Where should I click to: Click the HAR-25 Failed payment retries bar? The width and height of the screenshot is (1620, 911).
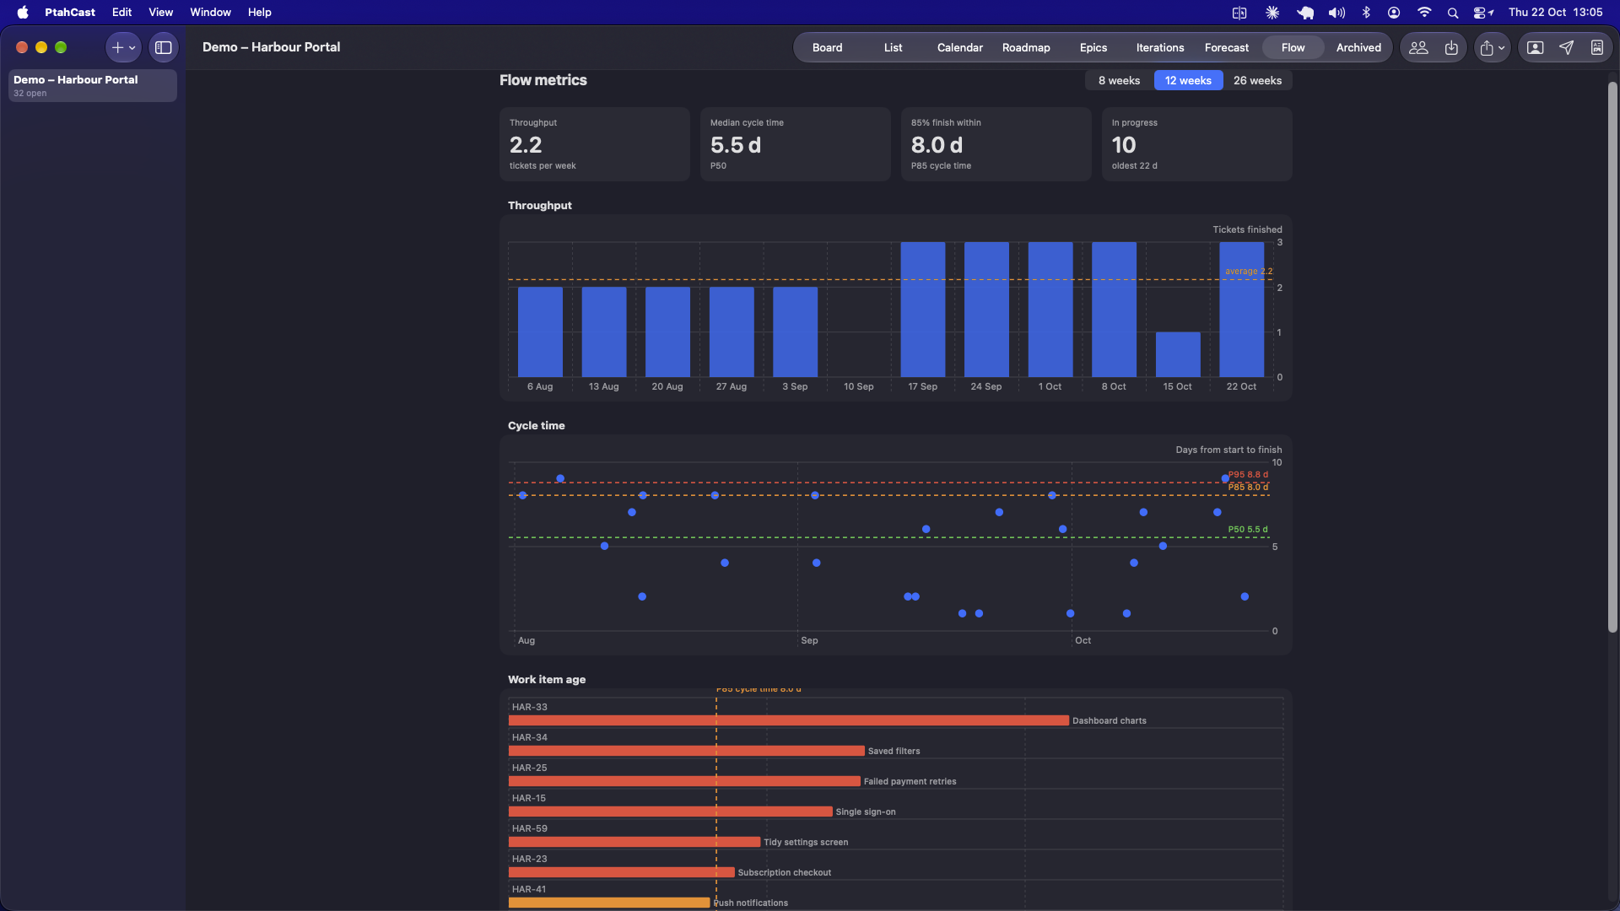click(x=684, y=781)
